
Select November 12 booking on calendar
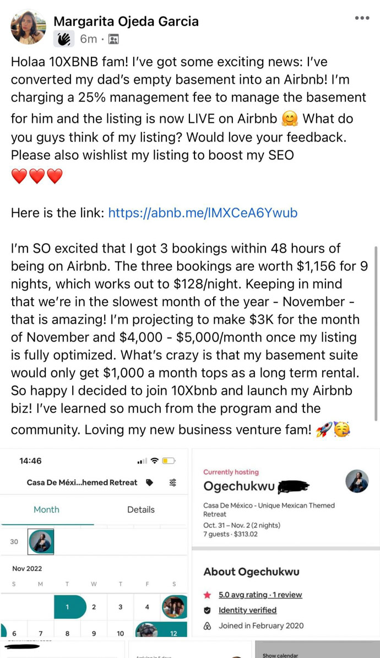click(173, 633)
